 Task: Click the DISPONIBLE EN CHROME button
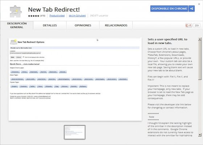click(x=169, y=9)
